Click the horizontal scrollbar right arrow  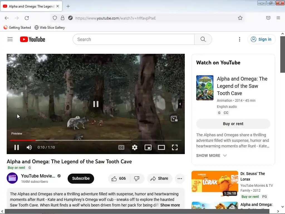click(278, 211)
